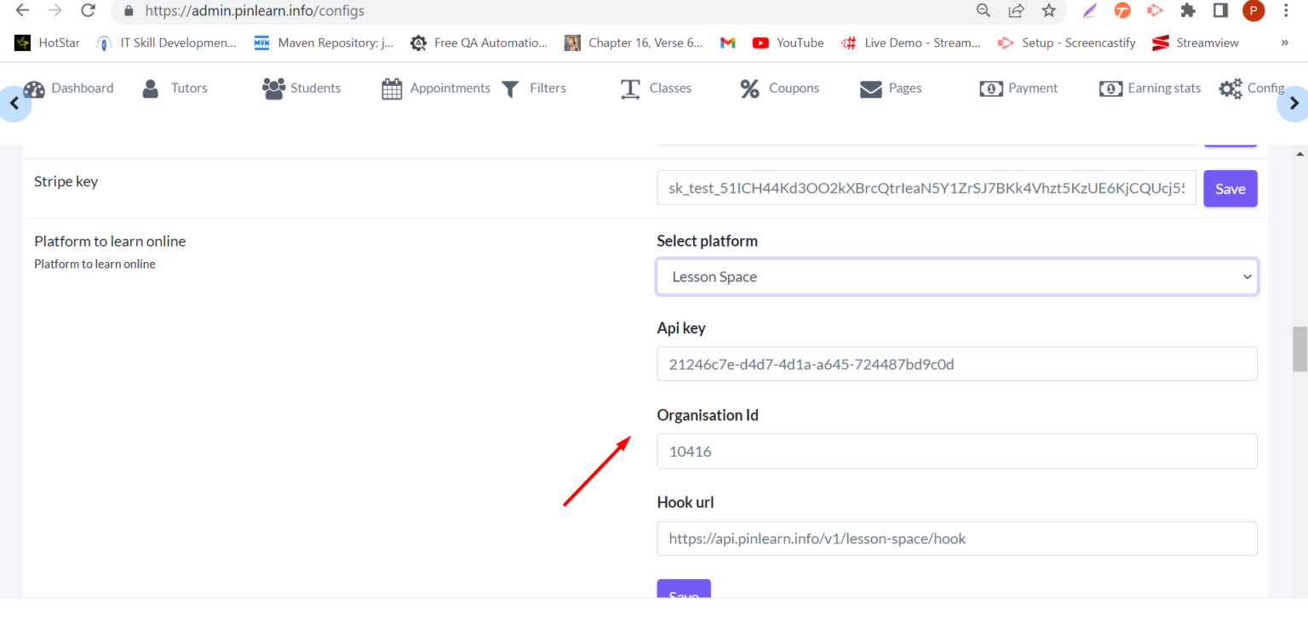Open the Select platform dropdown showing Lesson Space
The width and height of the screenshot is (1308, 620).
[x=956, y=276]
